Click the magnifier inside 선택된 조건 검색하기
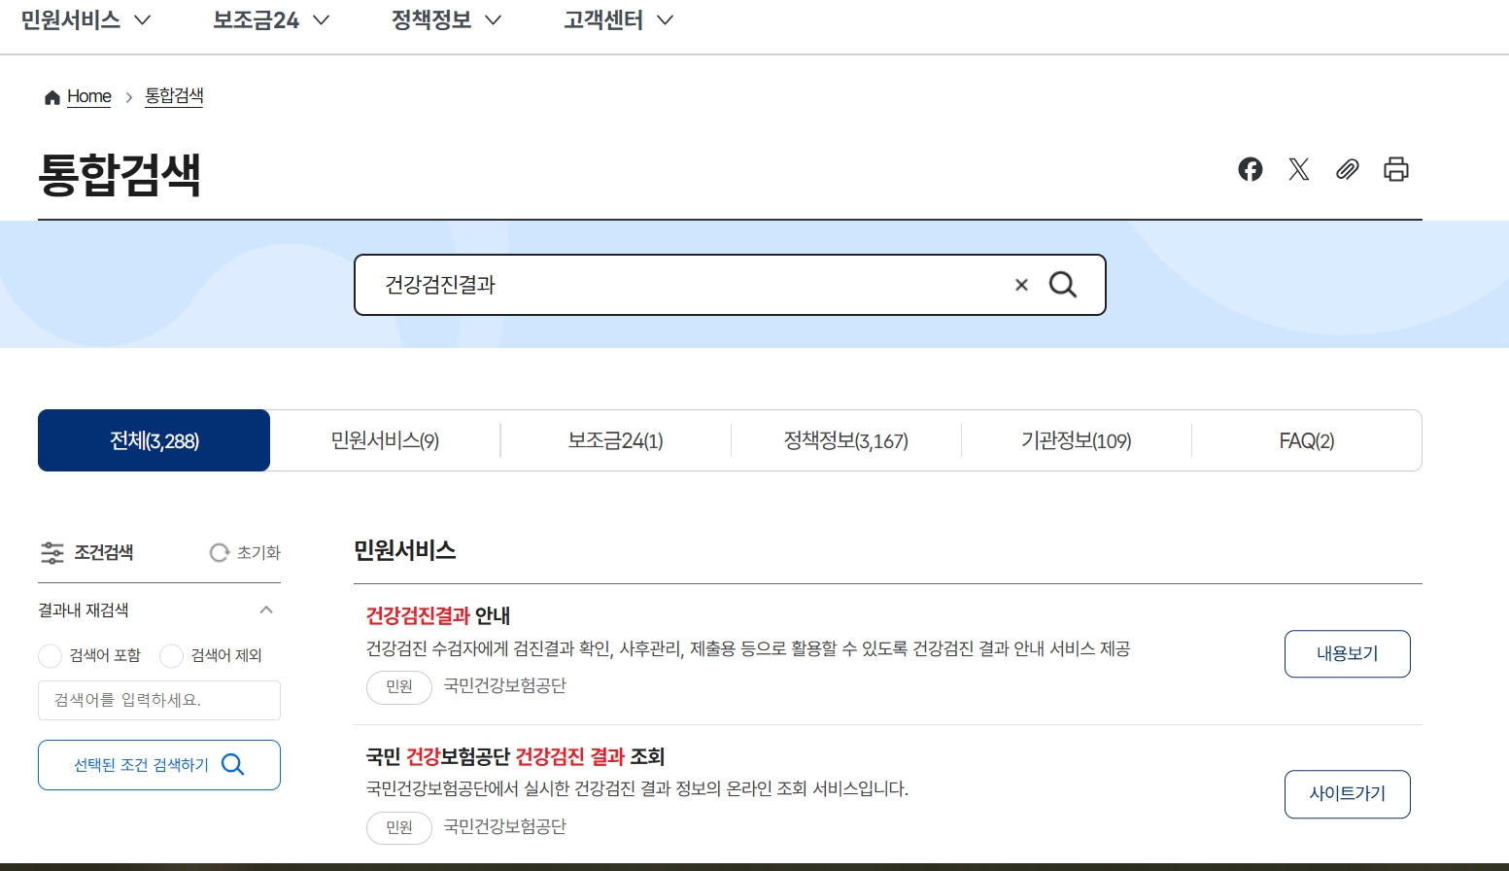This screenshot has width=1509, height=871. [232, 765]
